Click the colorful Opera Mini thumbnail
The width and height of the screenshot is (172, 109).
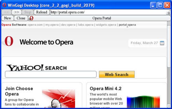[143, 102]
